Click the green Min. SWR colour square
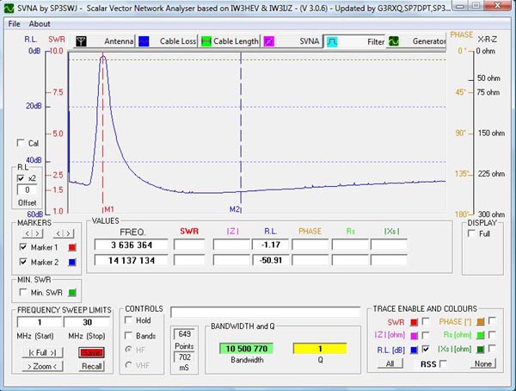The width and height of the screenshot is (516, 391). tap(72, 295)
